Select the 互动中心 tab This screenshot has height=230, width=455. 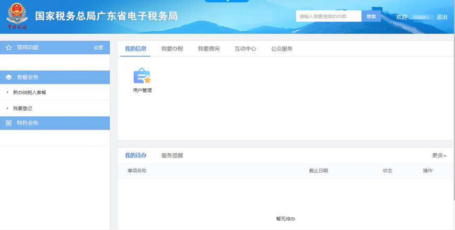pos(245,49)
